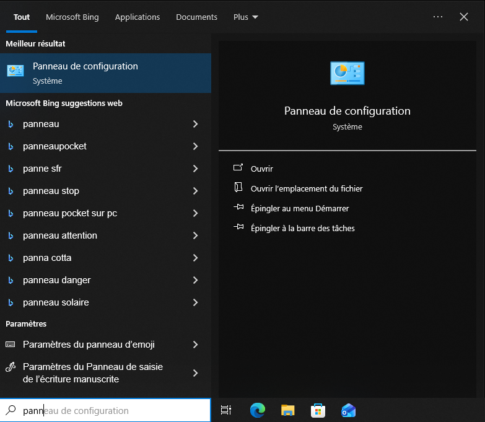This screenshot has width=485, height=422.
Task: Click the Bing icon beside 'panna cotta'
Action: click(11, 258)
